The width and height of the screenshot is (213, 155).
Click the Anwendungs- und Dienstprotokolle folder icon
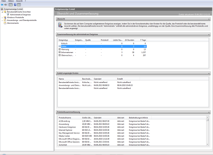point(5,20)
